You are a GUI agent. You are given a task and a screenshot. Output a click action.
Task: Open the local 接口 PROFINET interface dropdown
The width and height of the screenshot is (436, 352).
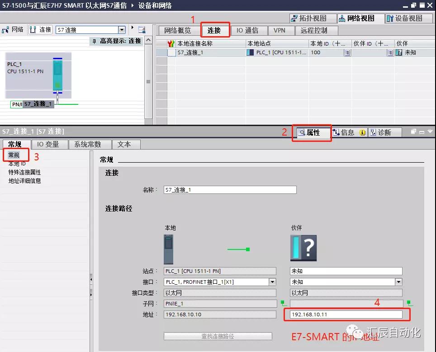pyautogui.click(x=272, y=282)
